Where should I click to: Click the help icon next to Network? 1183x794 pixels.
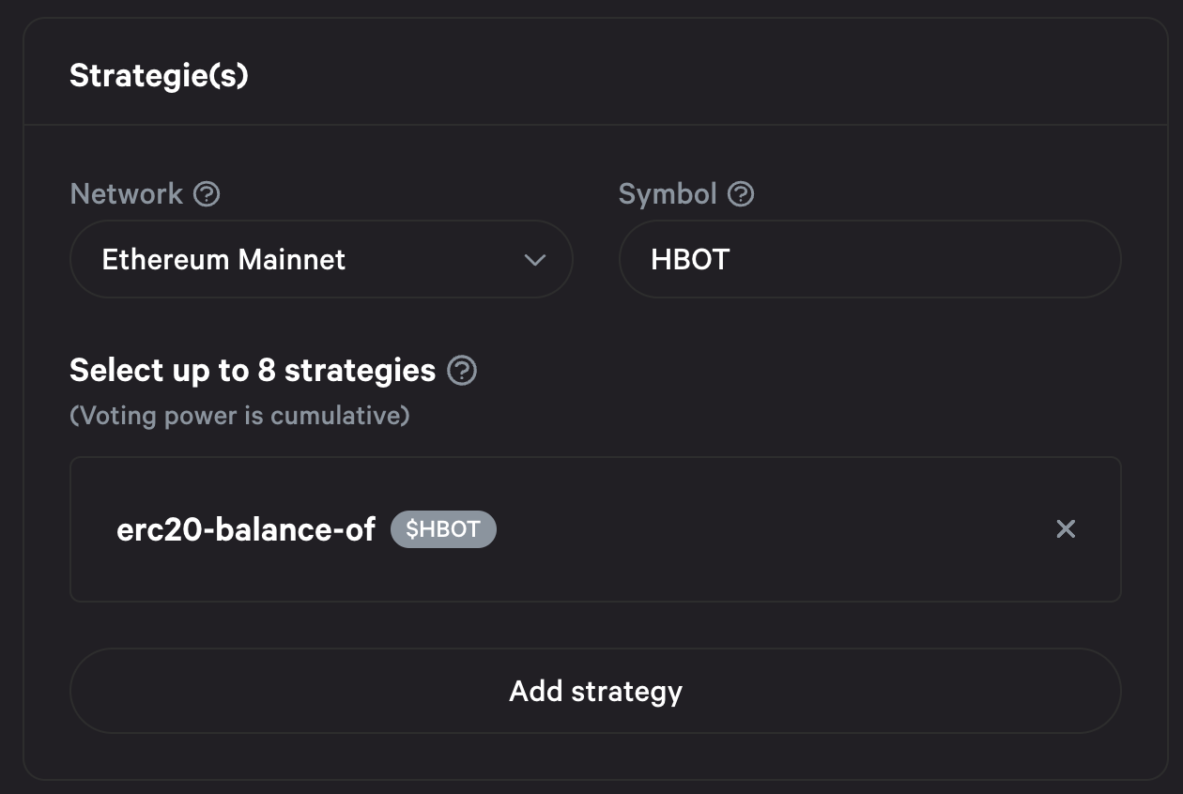[207, 194]
